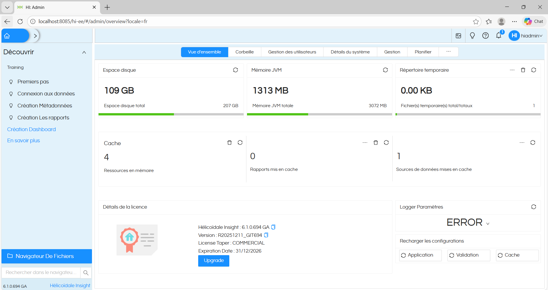The image size is (548, 290).
Task: Open the notifications bell
Action: click(x=499, y=36)
